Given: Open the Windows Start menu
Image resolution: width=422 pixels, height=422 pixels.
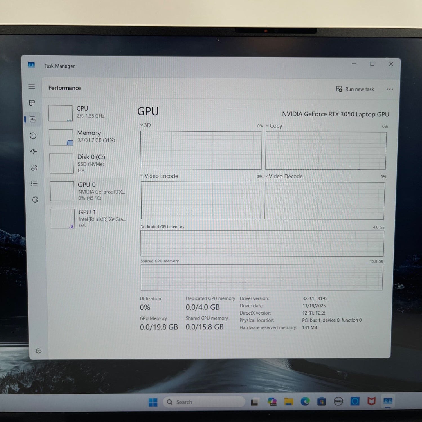Looking at the screenshot, I should [x=153, y=402].
